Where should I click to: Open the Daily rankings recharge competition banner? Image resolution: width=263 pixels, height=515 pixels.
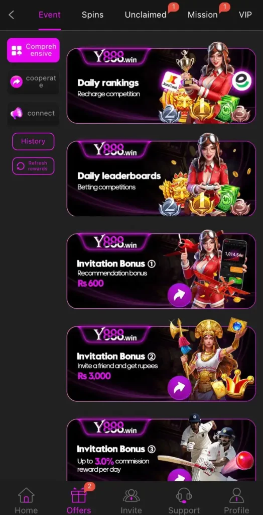161,86
